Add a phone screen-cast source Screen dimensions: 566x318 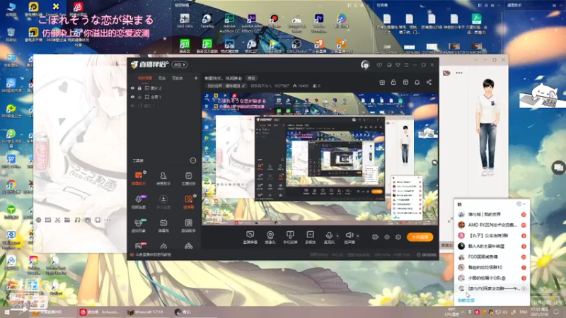click(x=290, y=237)
